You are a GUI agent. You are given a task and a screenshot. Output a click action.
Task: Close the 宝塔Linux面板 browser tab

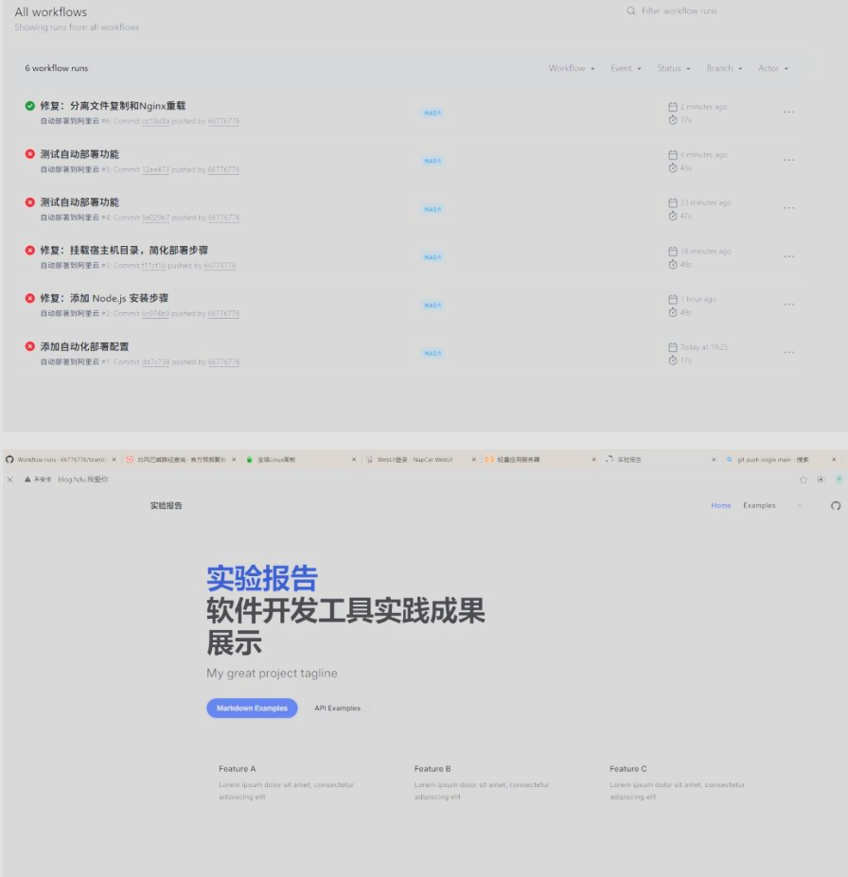click(354, 459)
